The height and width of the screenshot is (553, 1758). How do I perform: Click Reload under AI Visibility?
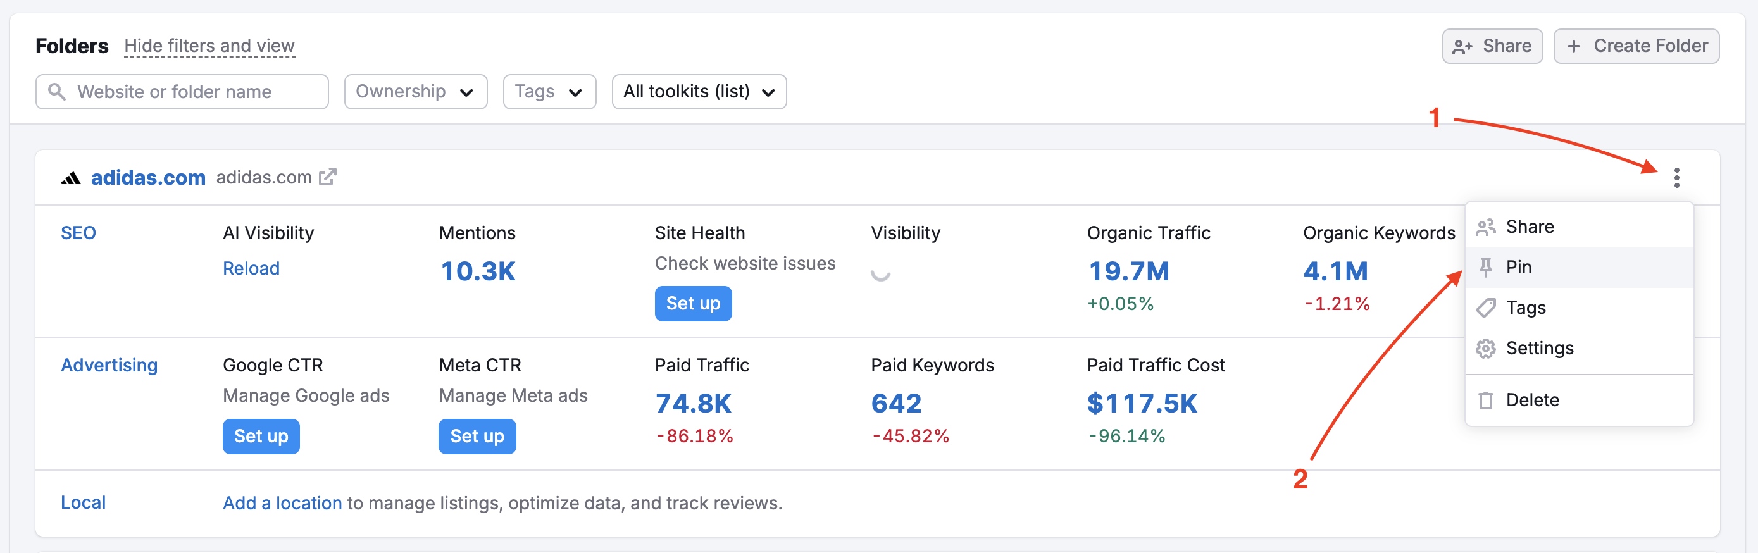coord(251,268)
